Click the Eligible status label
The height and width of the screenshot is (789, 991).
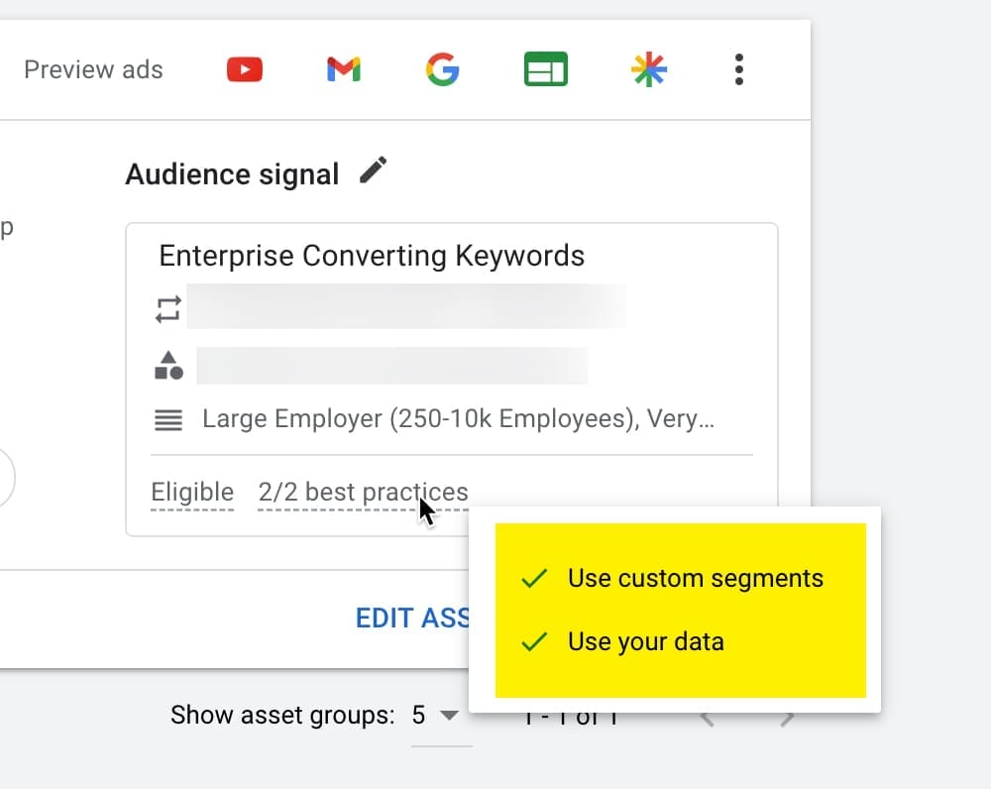(192, 493)
